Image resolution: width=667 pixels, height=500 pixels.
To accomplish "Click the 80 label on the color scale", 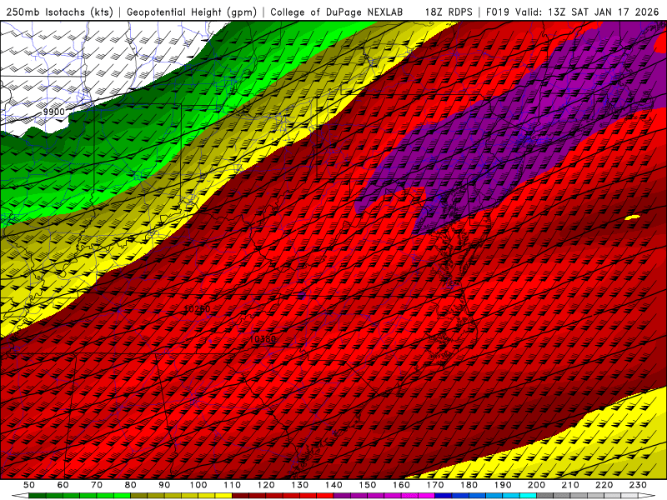I will [x=131, y=485].
